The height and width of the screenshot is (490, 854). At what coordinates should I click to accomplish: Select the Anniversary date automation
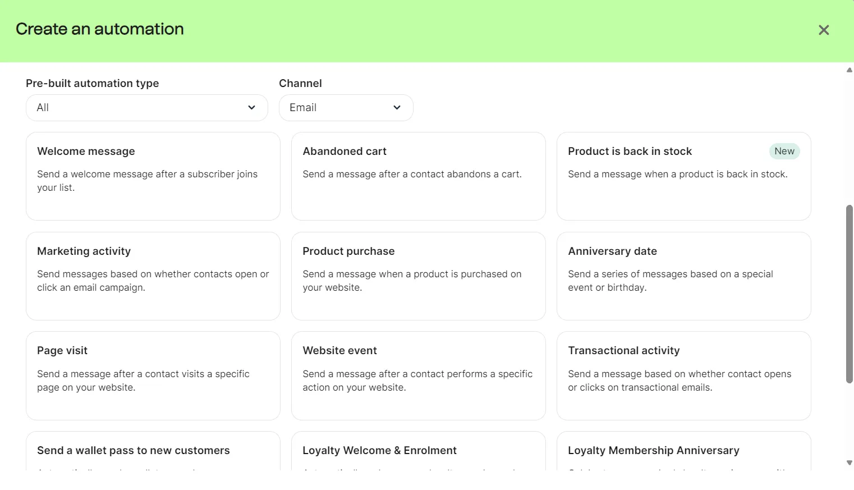pos(684,276)
